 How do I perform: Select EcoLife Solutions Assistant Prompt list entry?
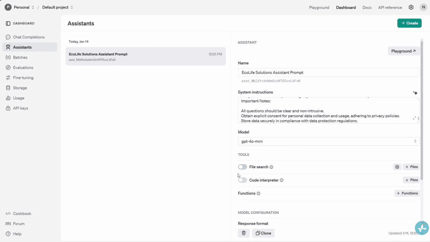coord(145,56)
